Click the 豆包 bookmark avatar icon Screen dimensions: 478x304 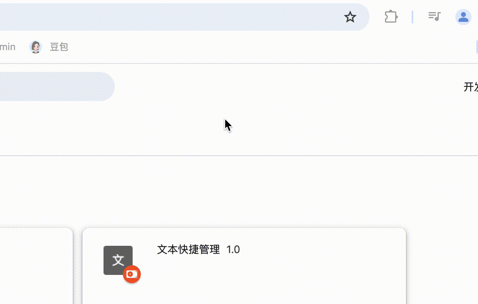(35, 47)
